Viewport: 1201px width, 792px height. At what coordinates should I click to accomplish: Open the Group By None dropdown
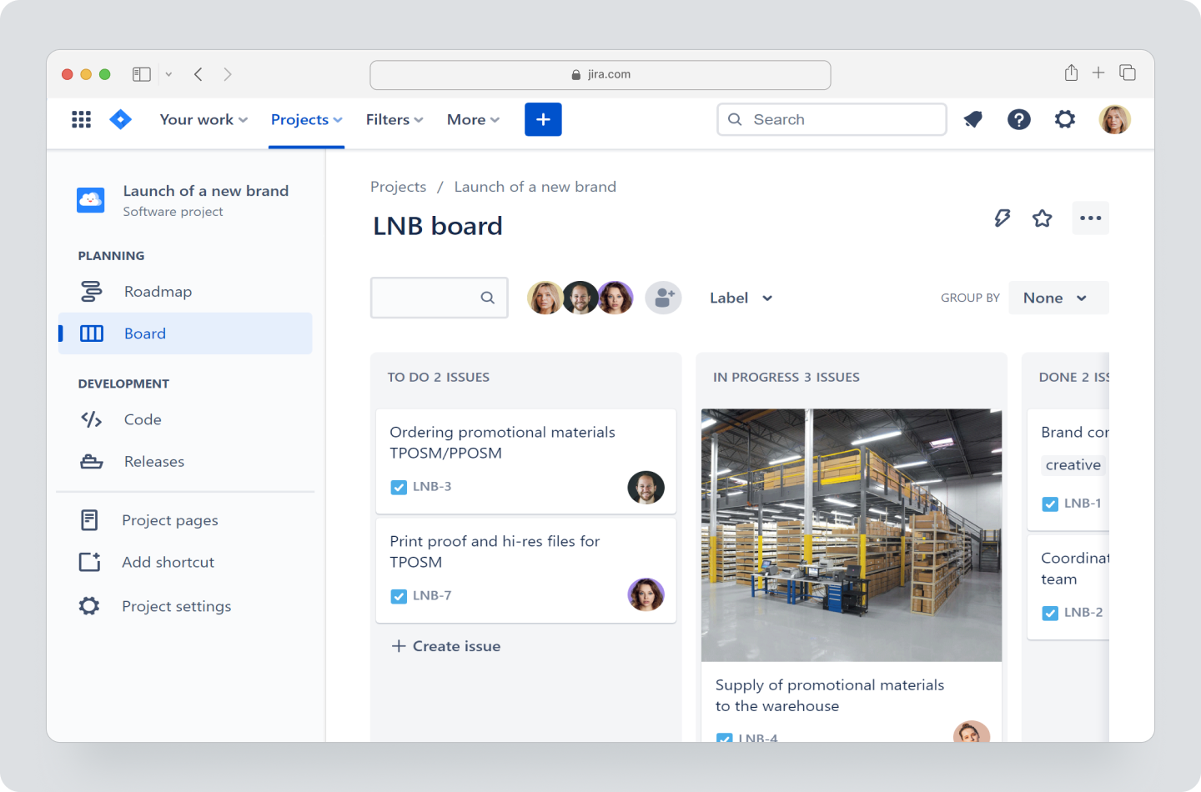(x=1058, y=298)
